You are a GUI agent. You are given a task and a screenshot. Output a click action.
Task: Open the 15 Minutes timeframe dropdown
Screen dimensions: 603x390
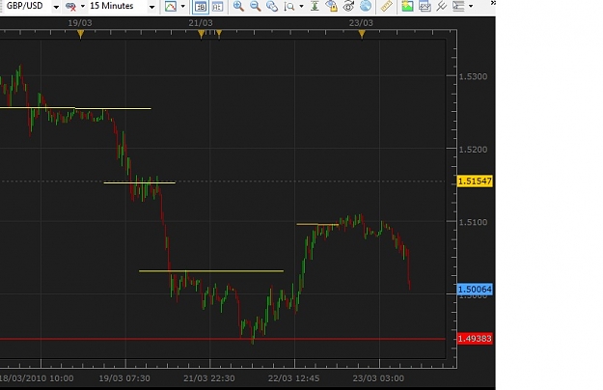coord(151,7)
